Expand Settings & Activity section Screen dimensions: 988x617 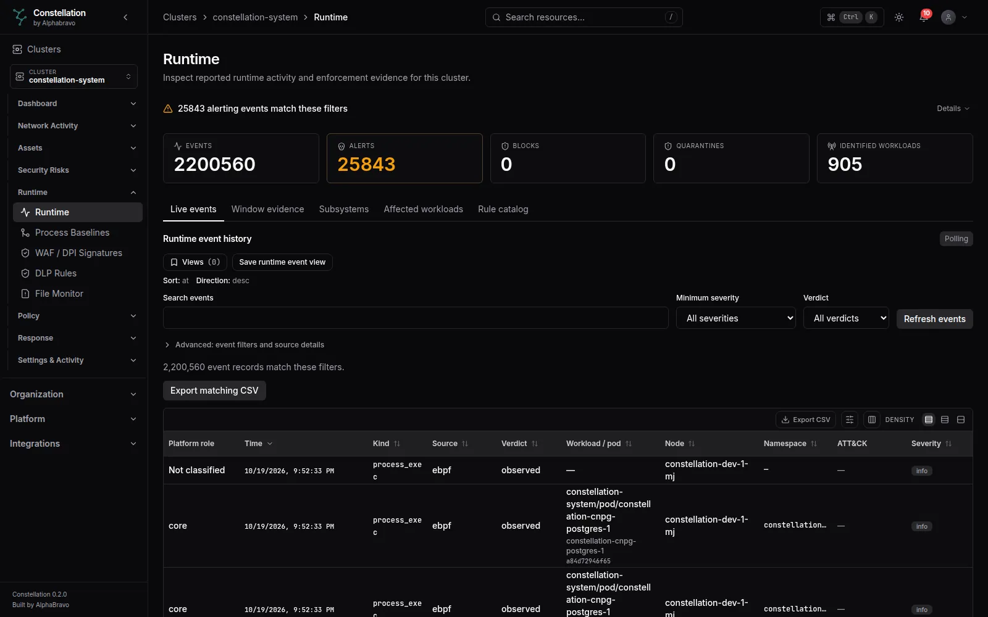point(77,360)
